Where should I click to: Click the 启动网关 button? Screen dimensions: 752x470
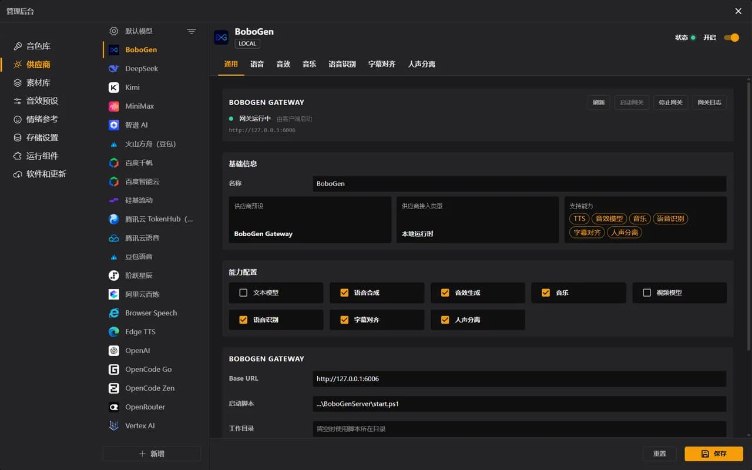tap(632, 102)
